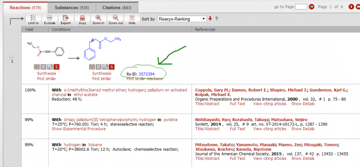Open the ethyl acetate solvent link
Viewport: 360px width, 167px height.
pyautogui.click(x=86, y=95)
